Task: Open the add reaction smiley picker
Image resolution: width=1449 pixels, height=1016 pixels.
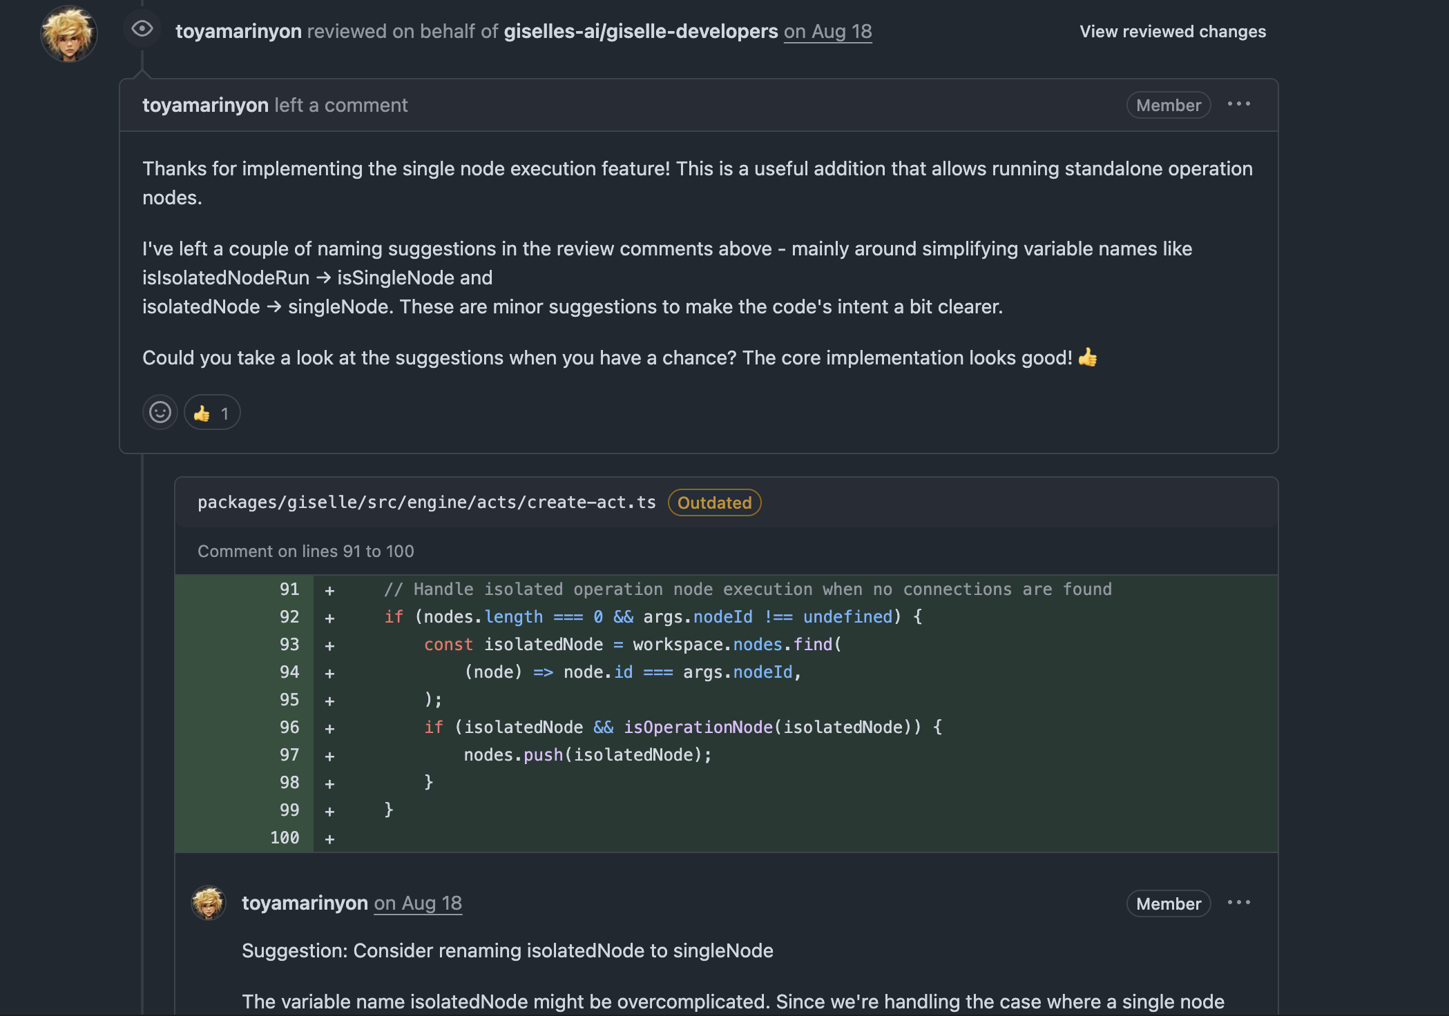Action: coord(160,413)
